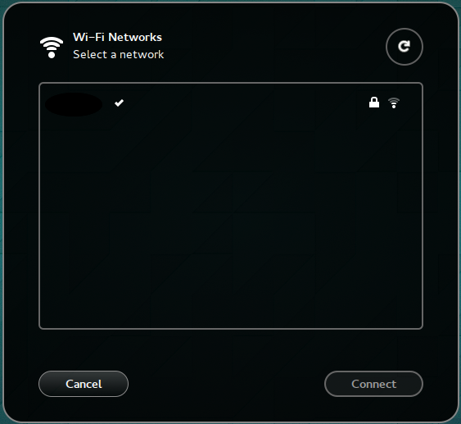
Task: Select the first network row in the list
Action: (x=231, y=103)
